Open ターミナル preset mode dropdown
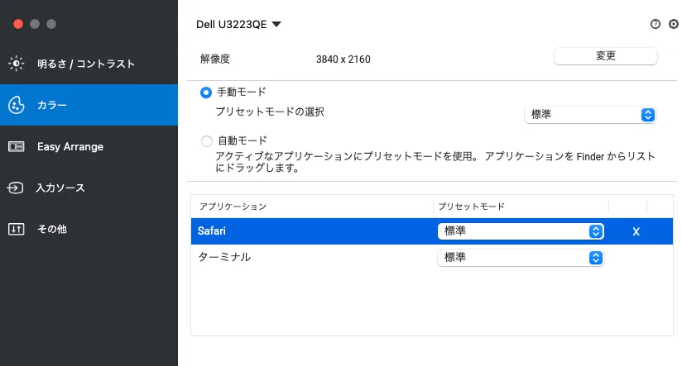This screenshot has height=366, width=682. tap(521, 258)
